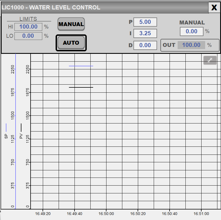Screen dimensions: 221x220
Task: Click the 16:49:40 time axis label
Action: tap(75, 214)
